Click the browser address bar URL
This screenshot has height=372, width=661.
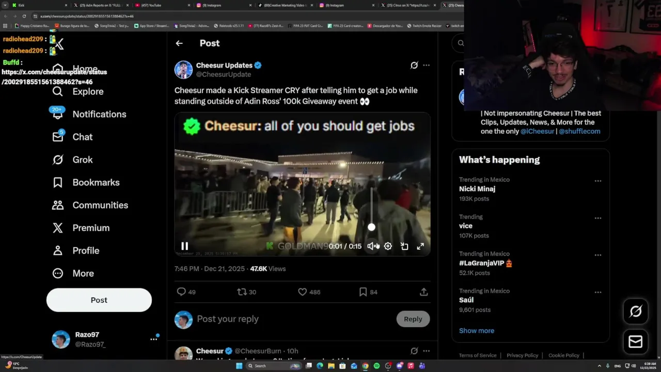(x=87, y=16)
